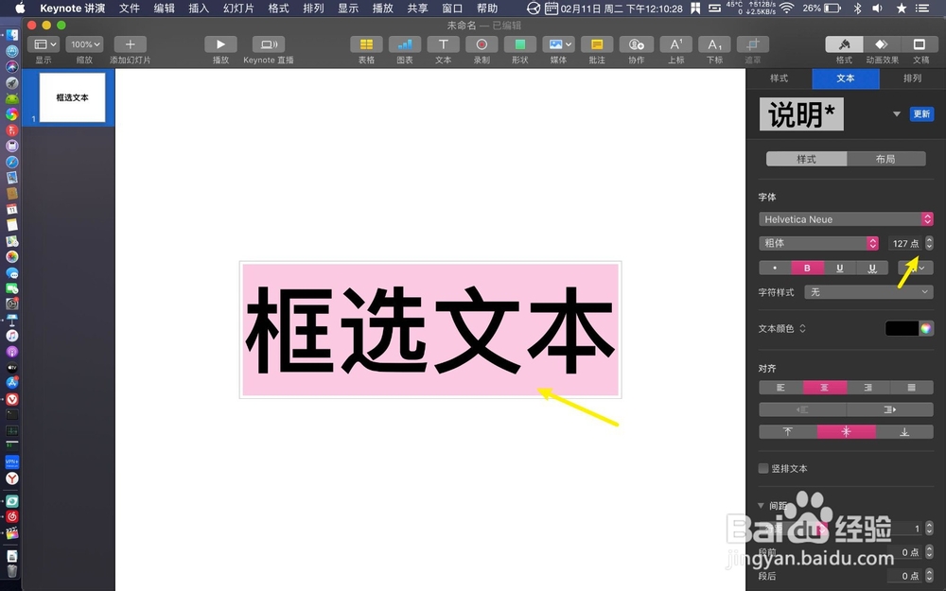Viewport: 946px width, 591px height.
Task: Insert a shape using the 形状 icon
Action: coord(519,44)
